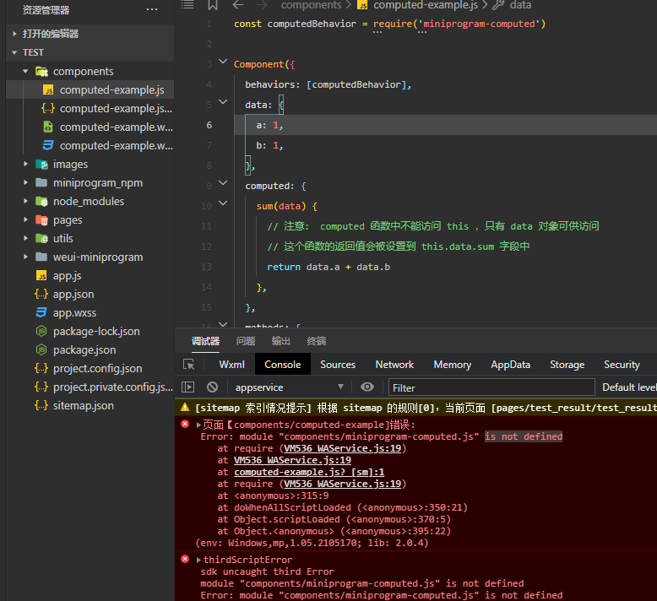Image resolution: width=657 pixels, height=601 pixels.
Task: Open the Wxml devtools tab
Action: pos(231,365)
